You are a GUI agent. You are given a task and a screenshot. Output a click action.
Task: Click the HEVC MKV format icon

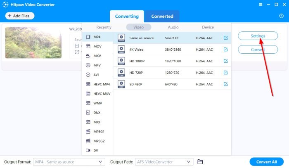pos(88,94)
